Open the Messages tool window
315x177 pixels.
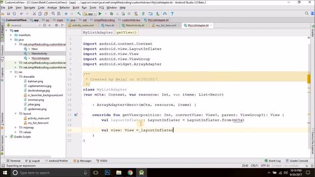82,161
